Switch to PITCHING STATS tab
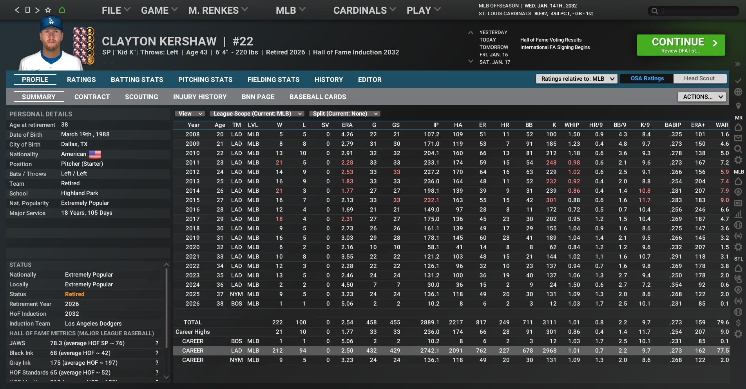 coord(205,80)
